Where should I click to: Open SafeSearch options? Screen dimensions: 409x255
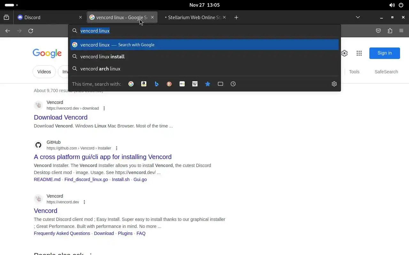(386, 72)
